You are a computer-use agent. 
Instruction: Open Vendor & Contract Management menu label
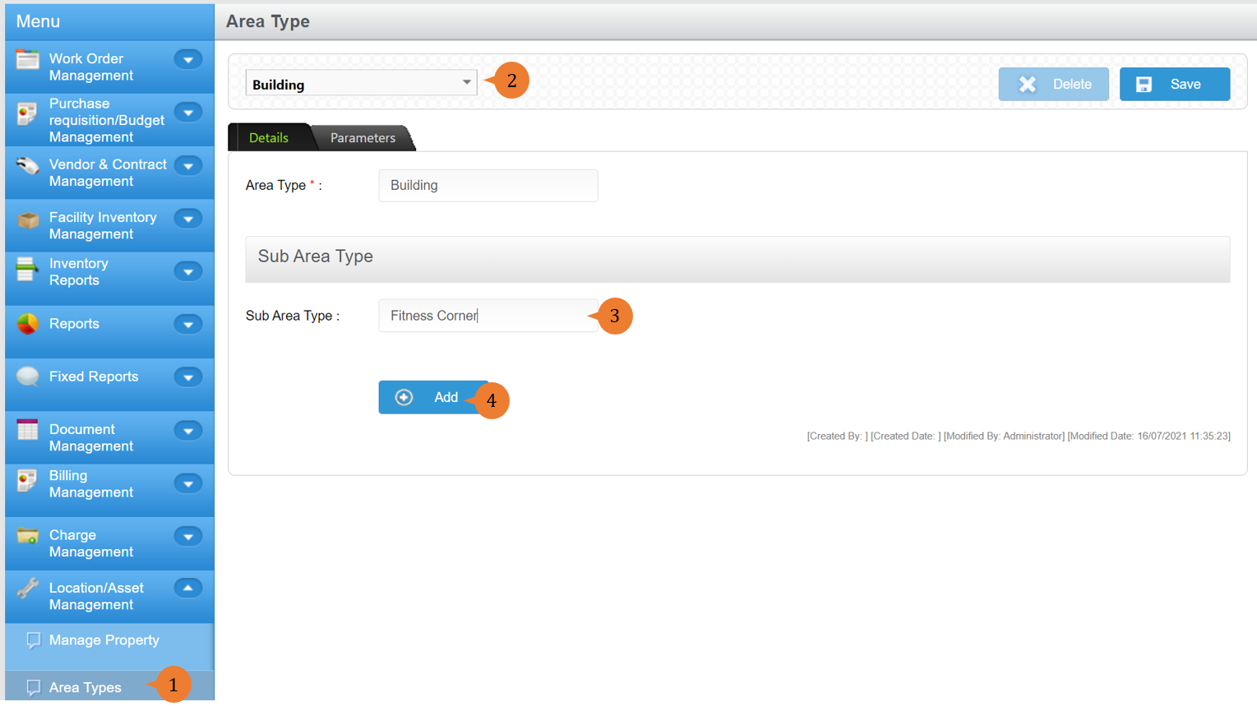108,173
